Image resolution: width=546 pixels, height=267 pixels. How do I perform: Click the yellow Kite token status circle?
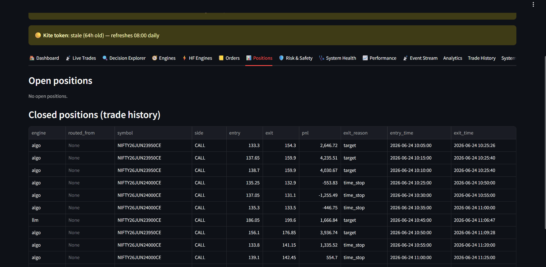pos(38,35)
